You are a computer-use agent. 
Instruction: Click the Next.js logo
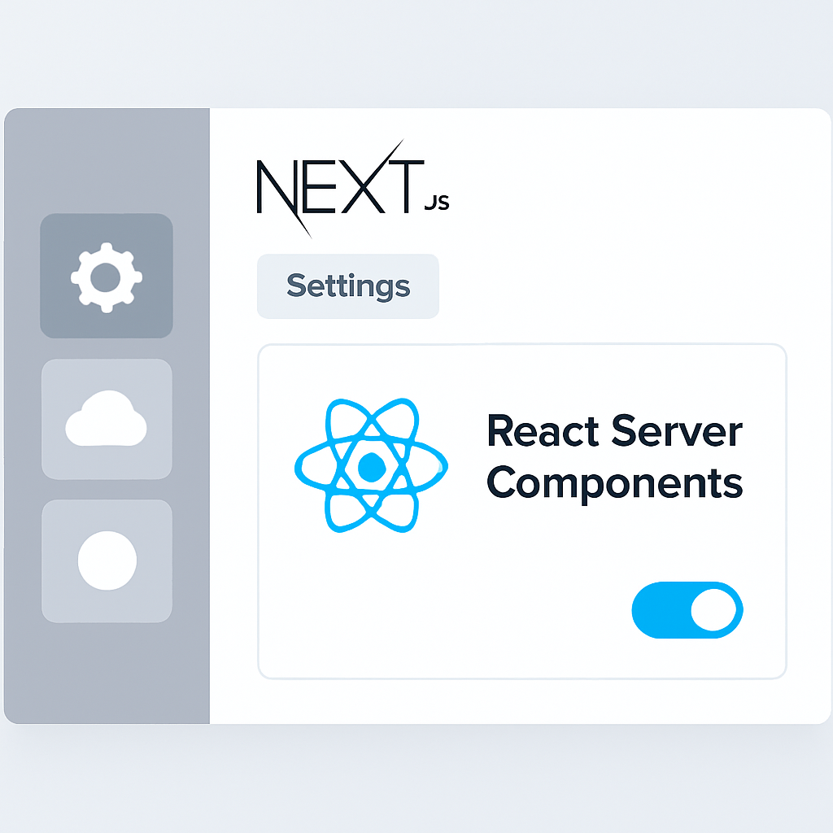coord(353,189)
